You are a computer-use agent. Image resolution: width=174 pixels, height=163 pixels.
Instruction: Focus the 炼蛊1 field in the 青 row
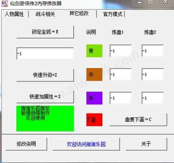[121, 51]
